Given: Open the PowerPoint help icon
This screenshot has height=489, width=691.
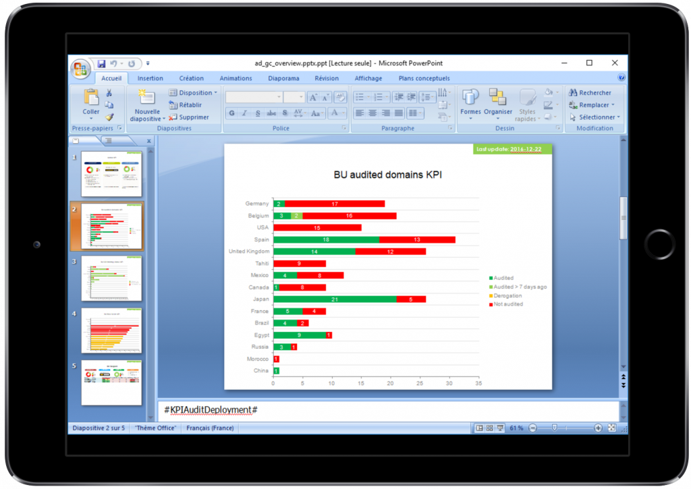Looking at the screenshot, I should point(621,78).
